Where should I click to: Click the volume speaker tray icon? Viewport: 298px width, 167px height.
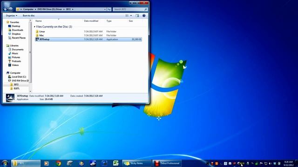(x=270, y=163)
